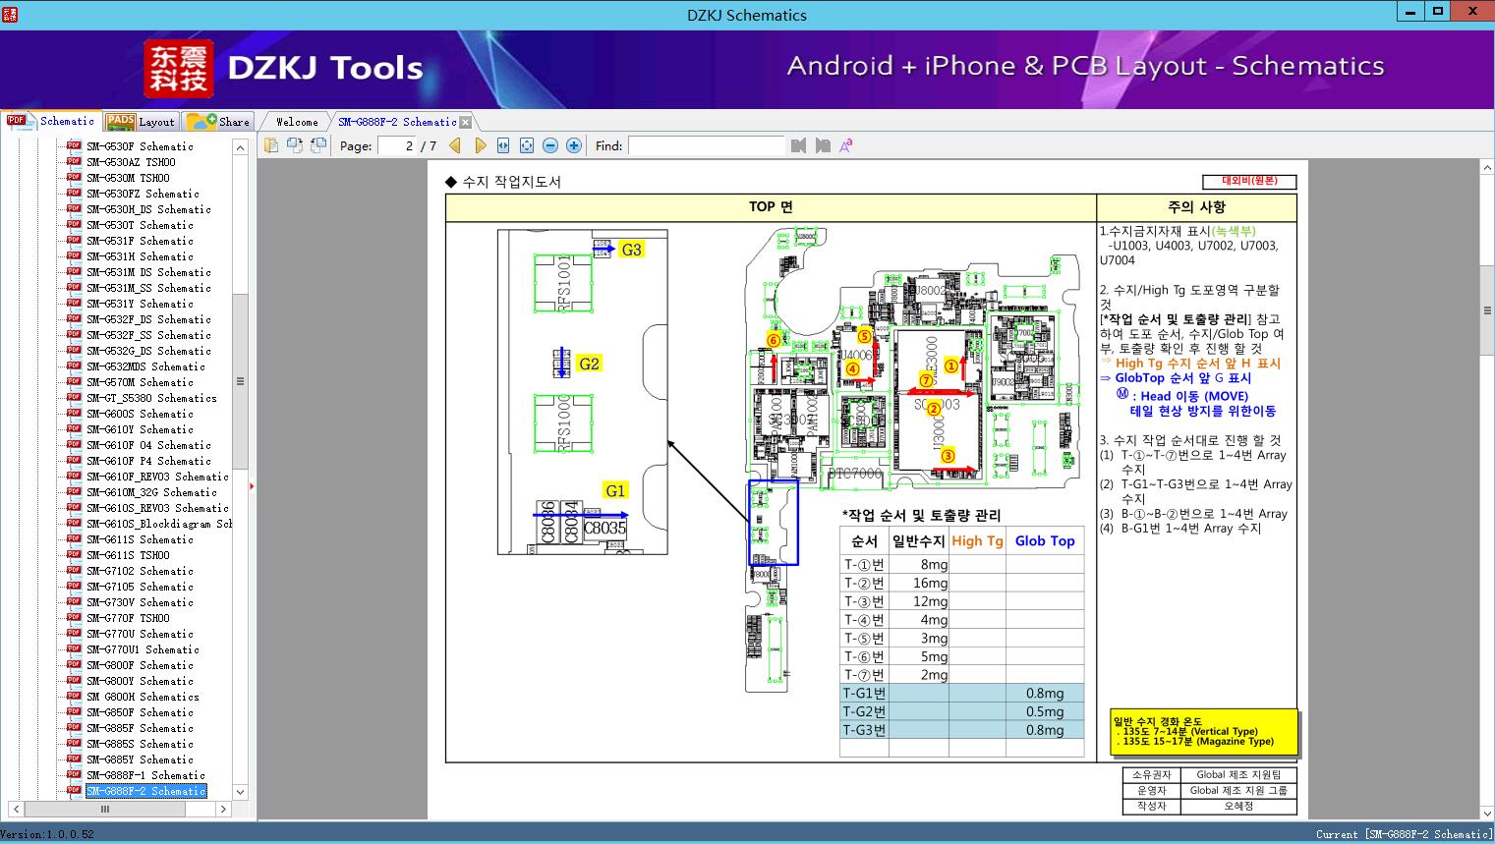This screenshot has height=844, width=1495.
Task: Select SM-G770F TSHOO
Action: pos(128,618)
